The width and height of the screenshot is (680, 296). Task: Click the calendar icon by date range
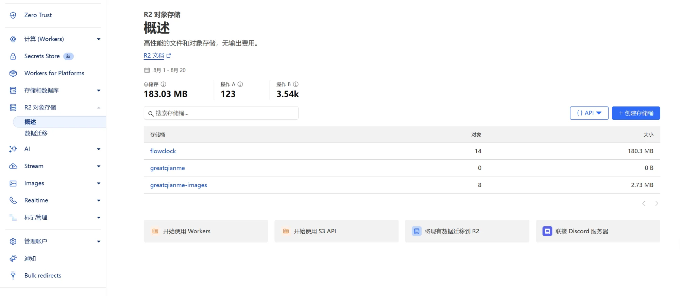[147, 70]
